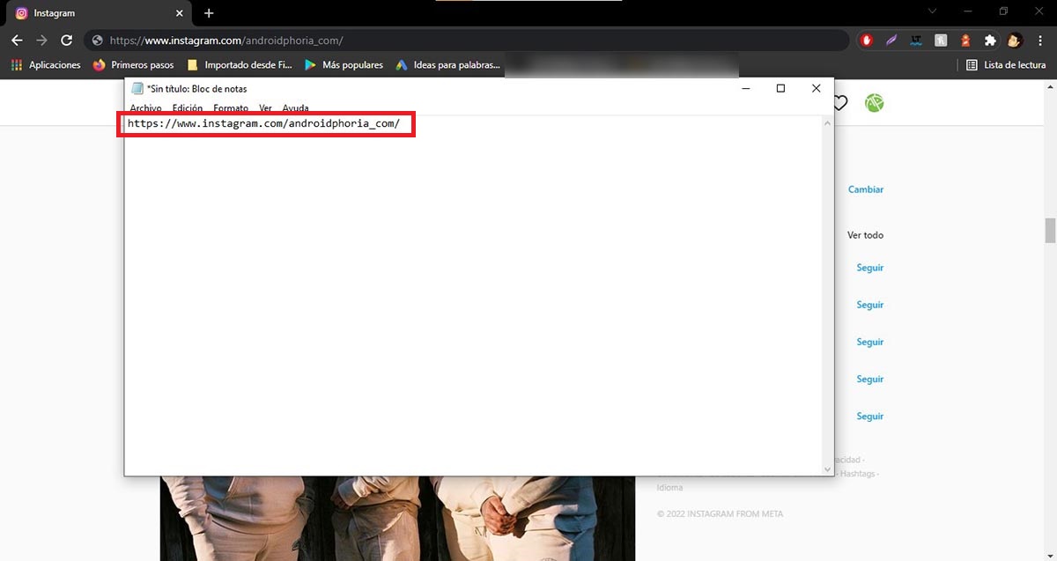Open the puzzle-piece Extensions menu

(x=990, y=41)
